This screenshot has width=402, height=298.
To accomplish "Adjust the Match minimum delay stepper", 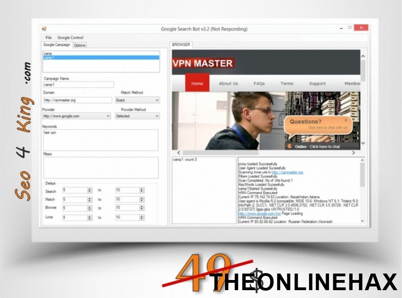I will pyautogui.click(x=90, y=200).
